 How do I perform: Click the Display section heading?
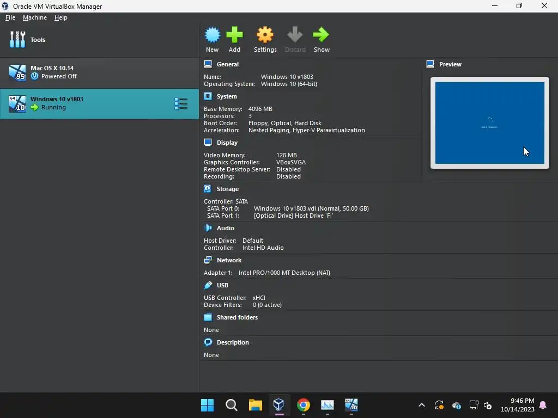coord(227,143)
